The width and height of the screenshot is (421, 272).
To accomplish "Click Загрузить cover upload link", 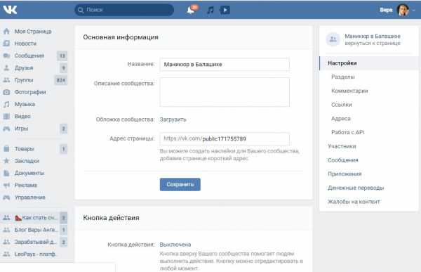I will click(173, 119).
